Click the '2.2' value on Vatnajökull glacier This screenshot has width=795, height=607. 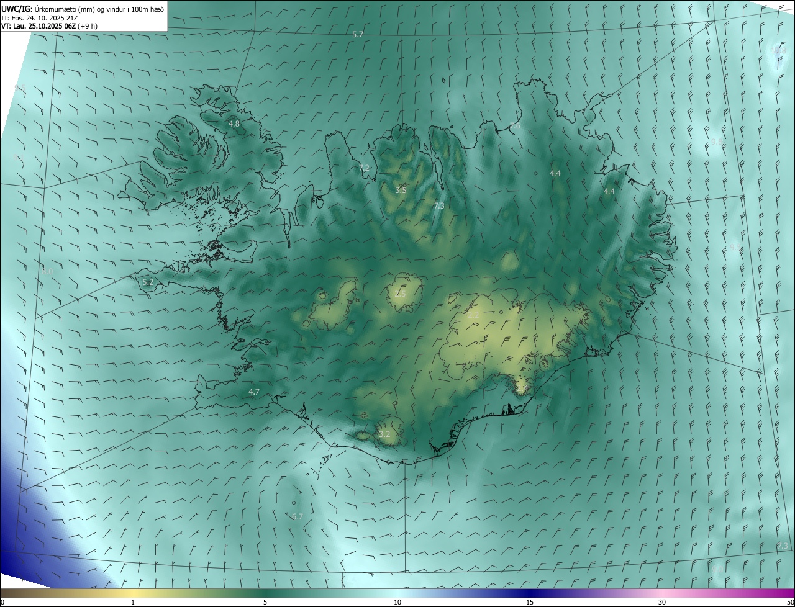click(473, 315)
